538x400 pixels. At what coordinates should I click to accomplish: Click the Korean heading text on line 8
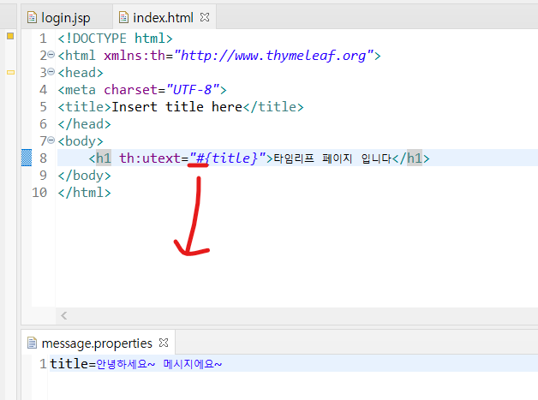pos(332,158)
